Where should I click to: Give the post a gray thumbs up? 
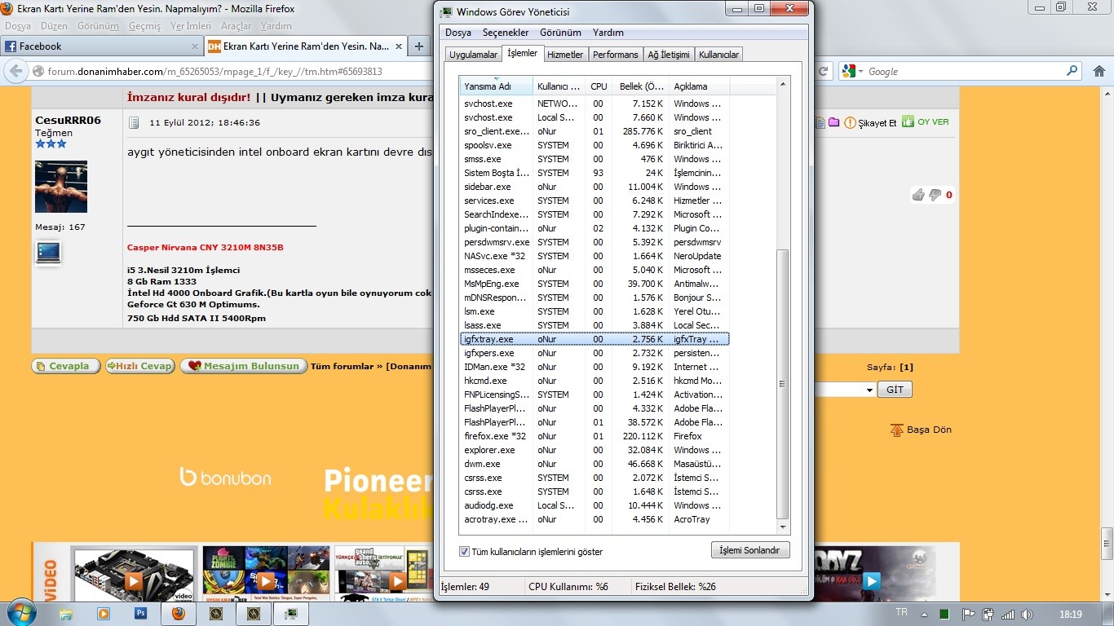(918, 195)
